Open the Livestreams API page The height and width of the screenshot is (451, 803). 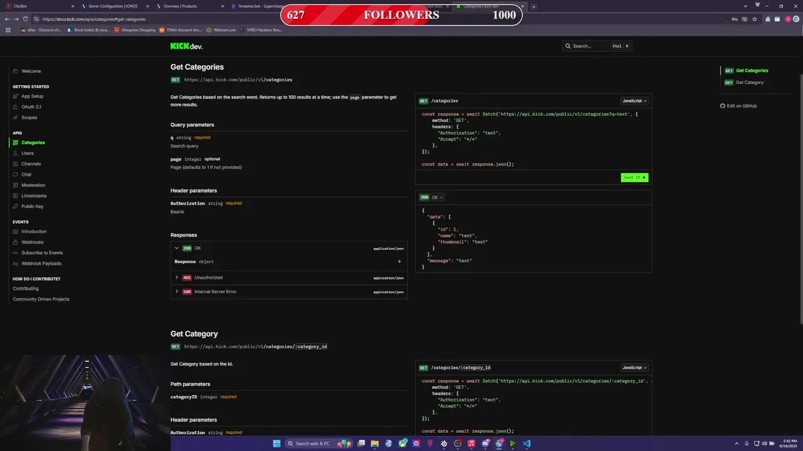33,196
